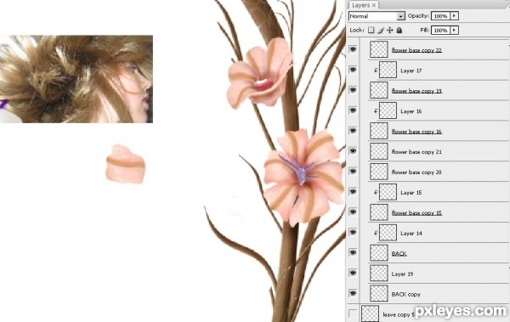This screenshot has height=322, width=510.
Task: Hide the BACK layer
Action: tap(353, 252)
